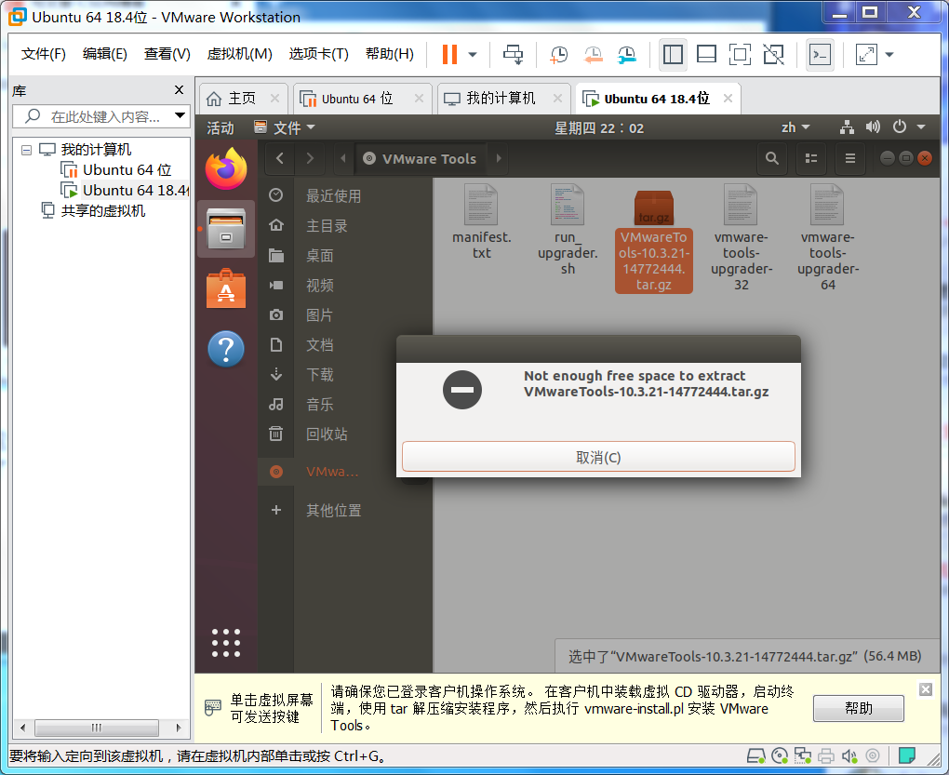Click the volume icon in Ubuntu top bar
The image size is (949, 775).
(873, 127)
